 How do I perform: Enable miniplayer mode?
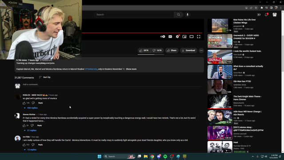[185, 36]
